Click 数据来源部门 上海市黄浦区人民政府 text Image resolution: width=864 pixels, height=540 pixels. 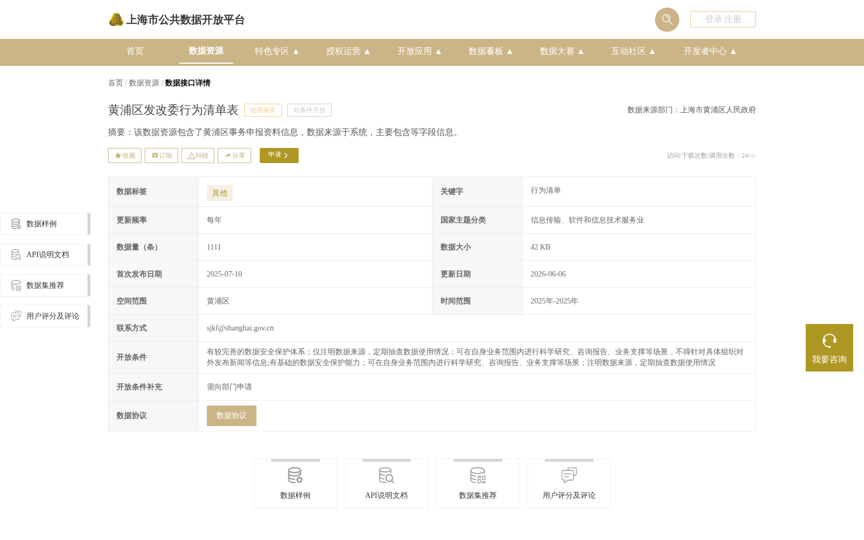tap(692, 110)
